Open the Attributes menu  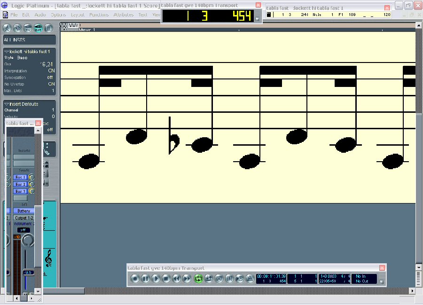123,15
